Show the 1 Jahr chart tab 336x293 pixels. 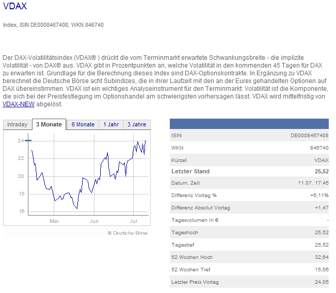[111, 124]
